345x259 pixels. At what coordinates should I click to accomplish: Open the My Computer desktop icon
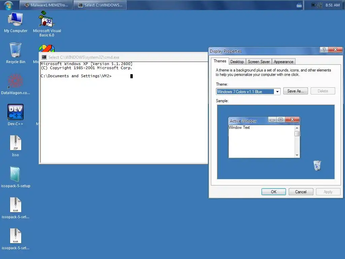[x=15, y=20]
